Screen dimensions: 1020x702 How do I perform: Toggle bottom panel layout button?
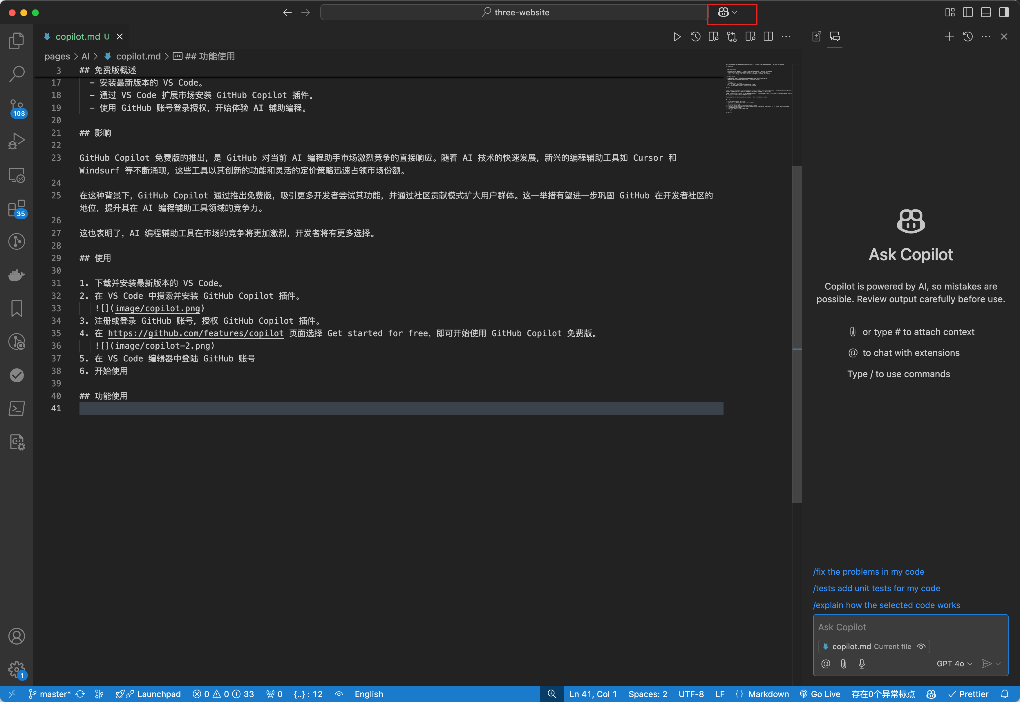point(986,12)
